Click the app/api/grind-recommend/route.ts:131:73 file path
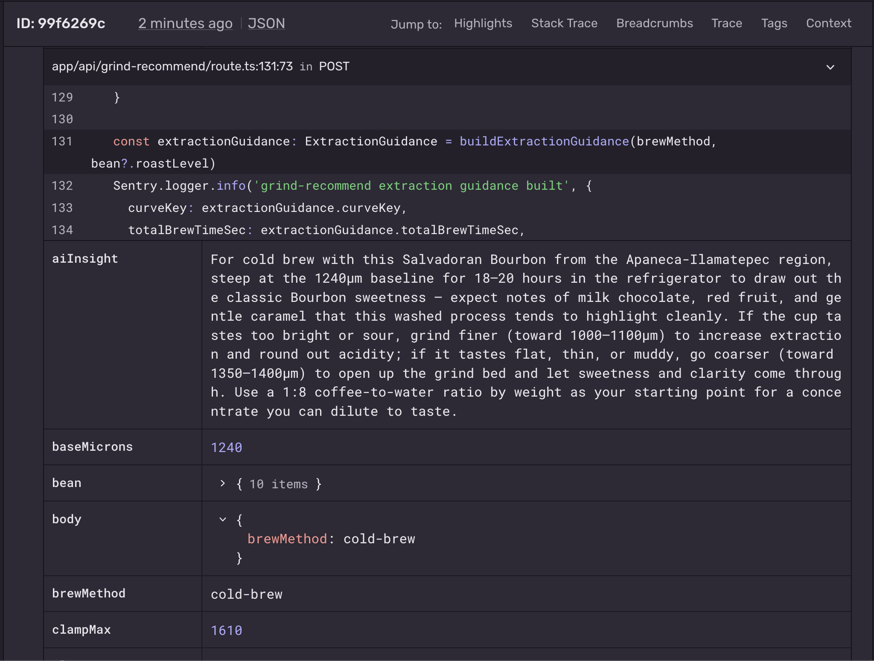 tap(172, 67)
